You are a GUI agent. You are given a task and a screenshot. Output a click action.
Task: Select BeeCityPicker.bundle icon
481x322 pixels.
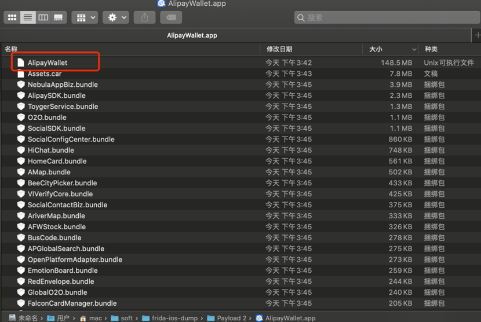[21, 183]
